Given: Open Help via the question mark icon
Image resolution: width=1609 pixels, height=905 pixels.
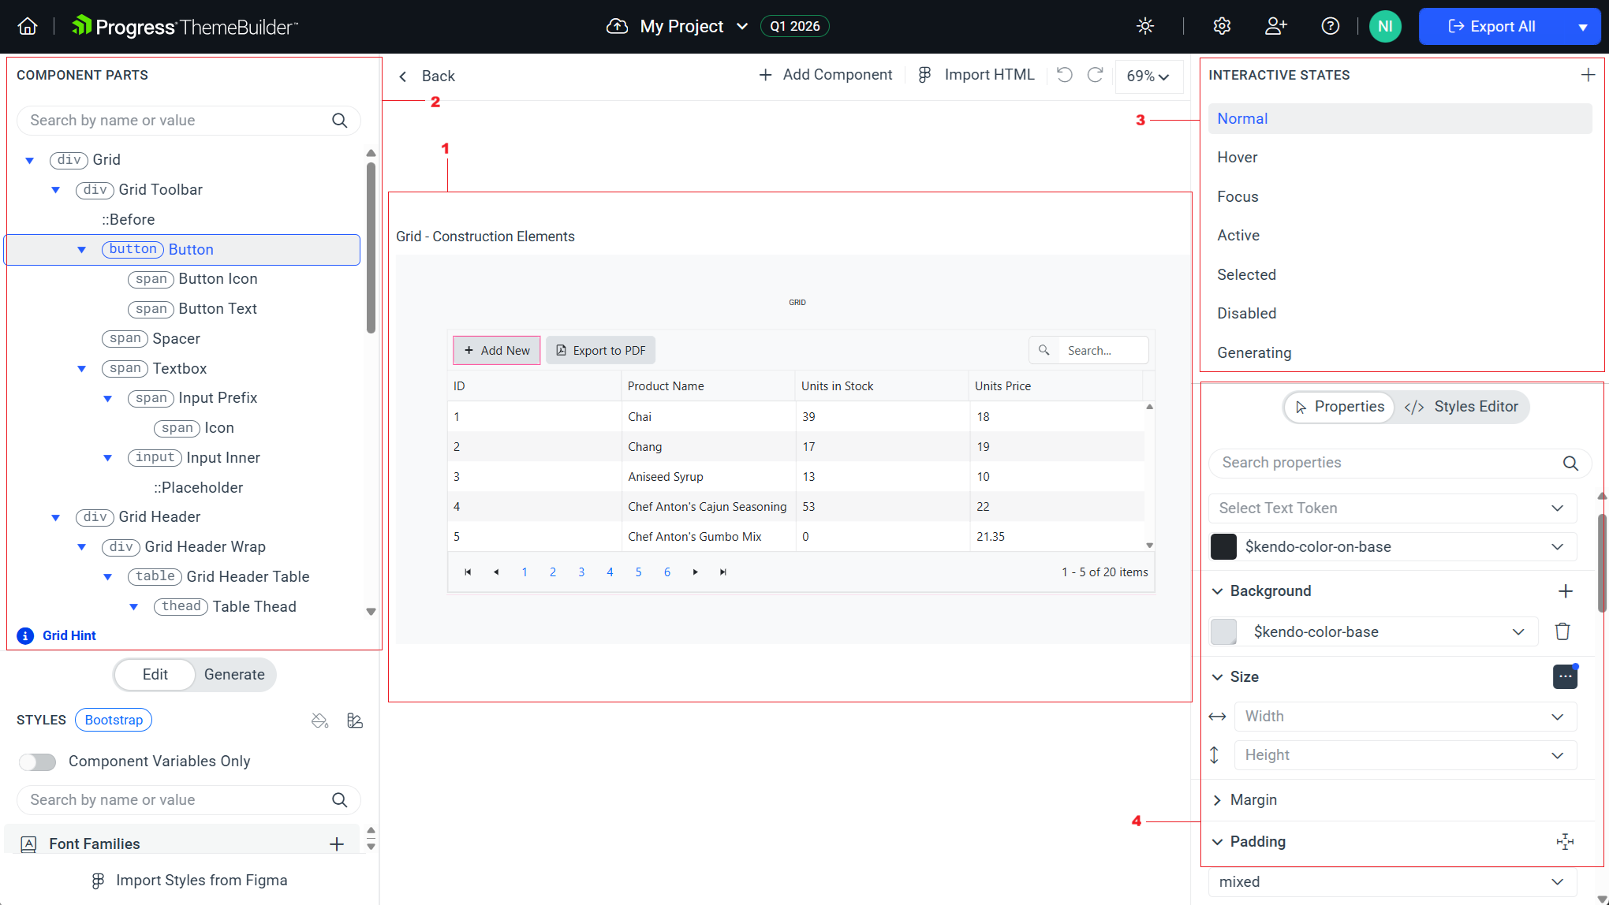Looking at the screenshot, I should tap(1331, 26).
